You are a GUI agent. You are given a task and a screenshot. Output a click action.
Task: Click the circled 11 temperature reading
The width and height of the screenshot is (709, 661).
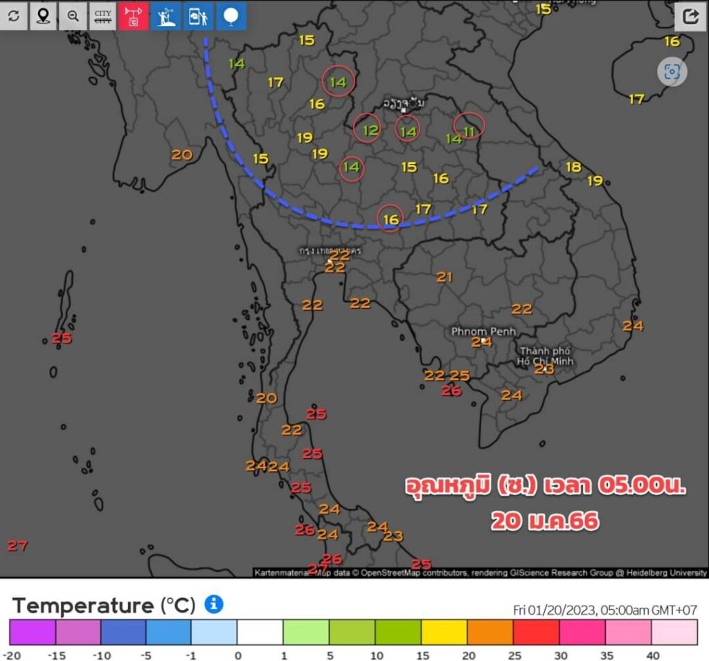click(x=469, y=132)
